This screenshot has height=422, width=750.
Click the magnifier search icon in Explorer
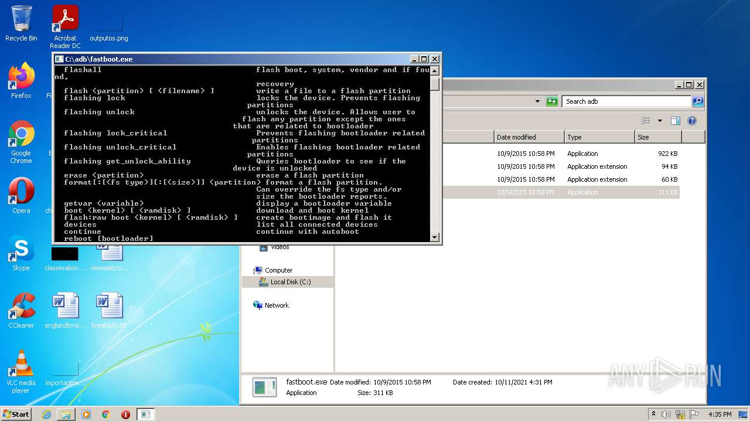coord(697,101)
